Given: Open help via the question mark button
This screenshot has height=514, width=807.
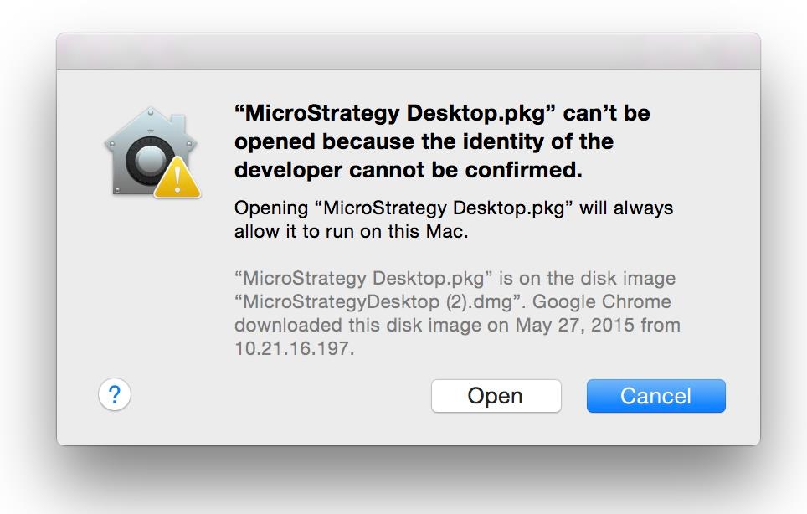Looking at the screenshot, I should (114, 394).
